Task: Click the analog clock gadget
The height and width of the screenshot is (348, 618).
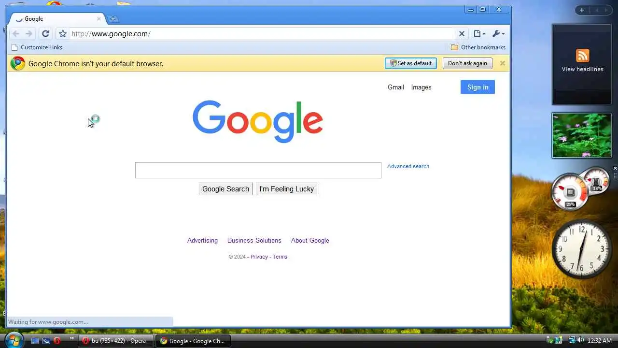Action: (582, 249)
